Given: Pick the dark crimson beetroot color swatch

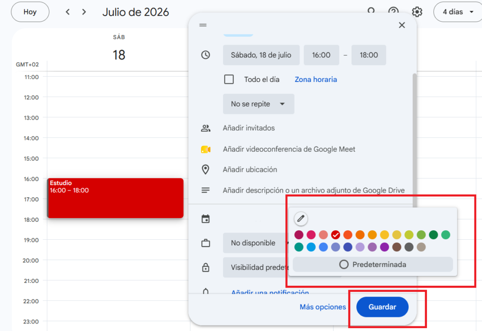Looking at the screenshot, I should pos(299,235).
